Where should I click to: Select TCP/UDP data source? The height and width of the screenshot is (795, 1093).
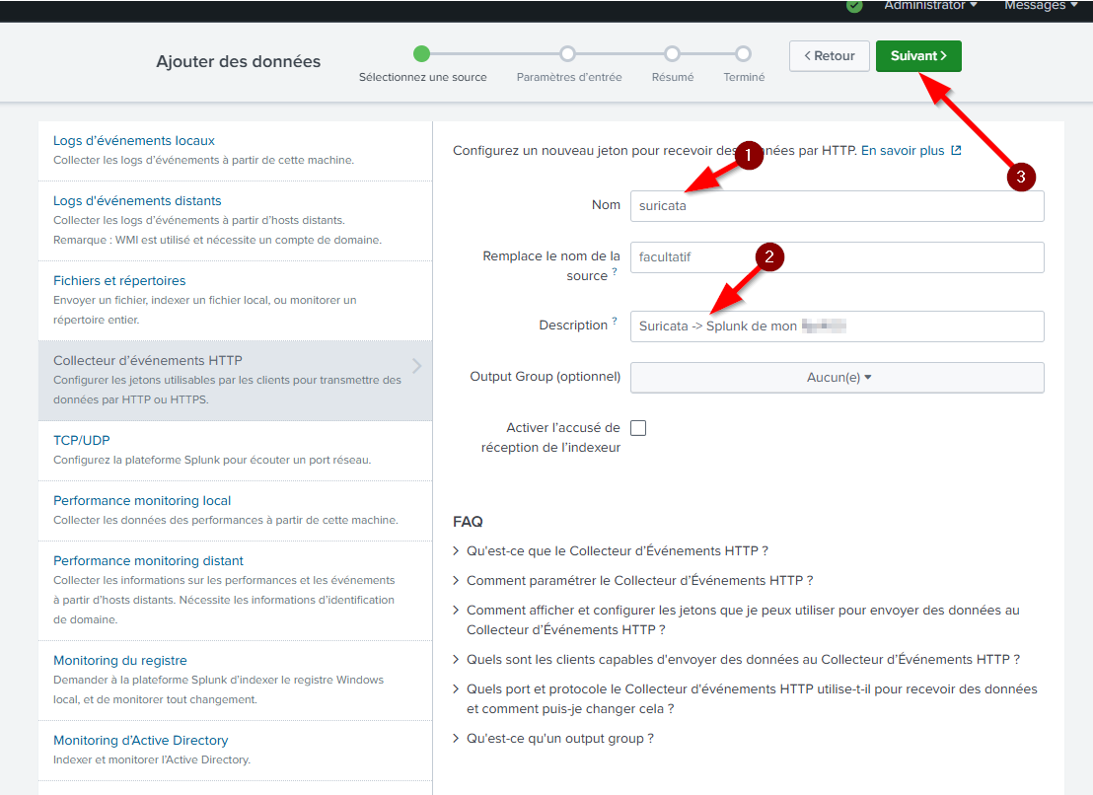tap(82, 440)
